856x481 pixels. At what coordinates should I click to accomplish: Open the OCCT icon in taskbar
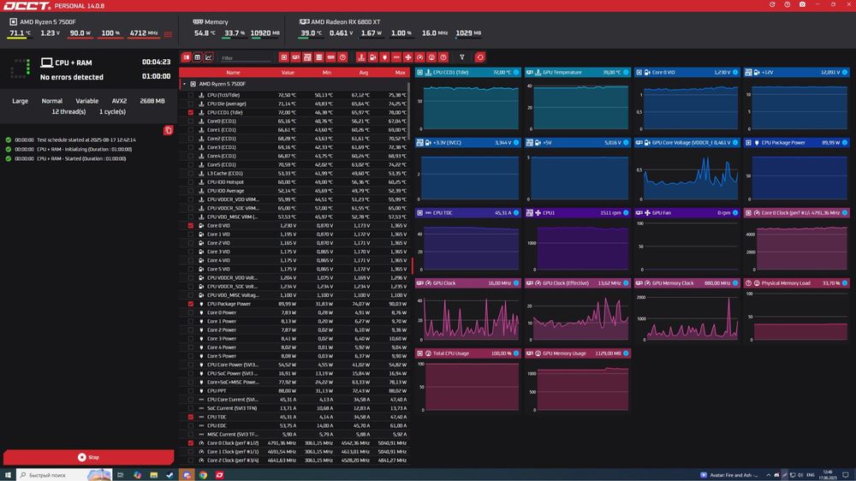(219, 475)
